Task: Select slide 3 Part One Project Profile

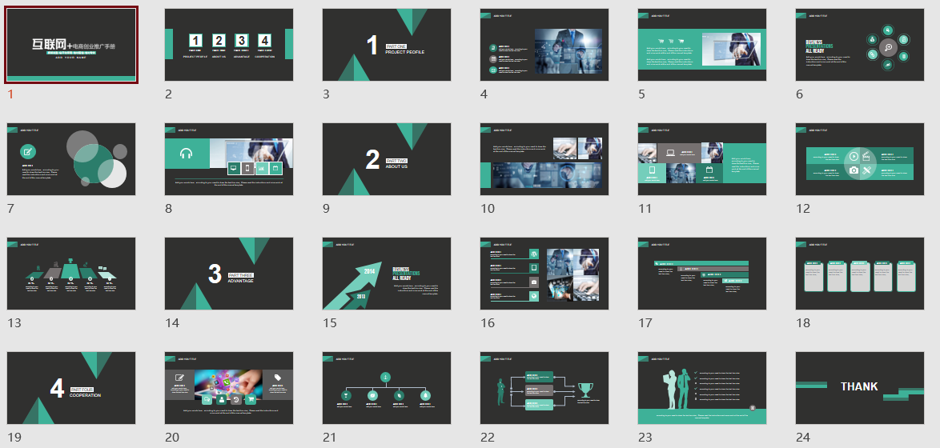Action: (387, 45)
